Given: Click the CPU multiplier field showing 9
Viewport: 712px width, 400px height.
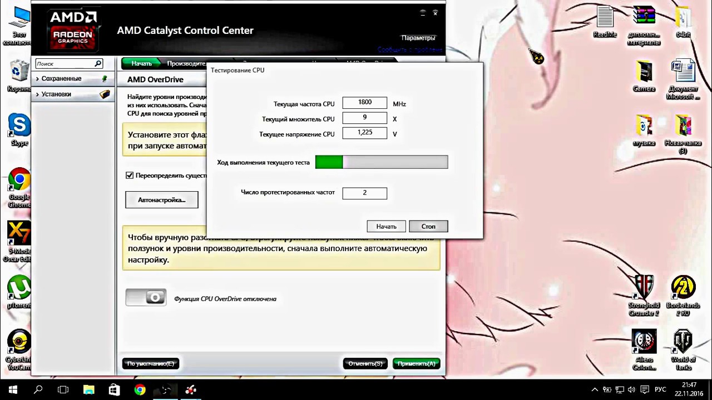Looking at the screenshot, I should 364,118.
